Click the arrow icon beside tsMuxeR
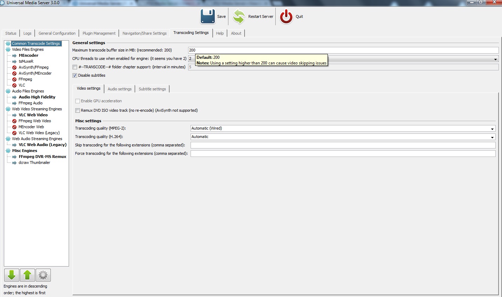502x297 pixels. point(14,62)
